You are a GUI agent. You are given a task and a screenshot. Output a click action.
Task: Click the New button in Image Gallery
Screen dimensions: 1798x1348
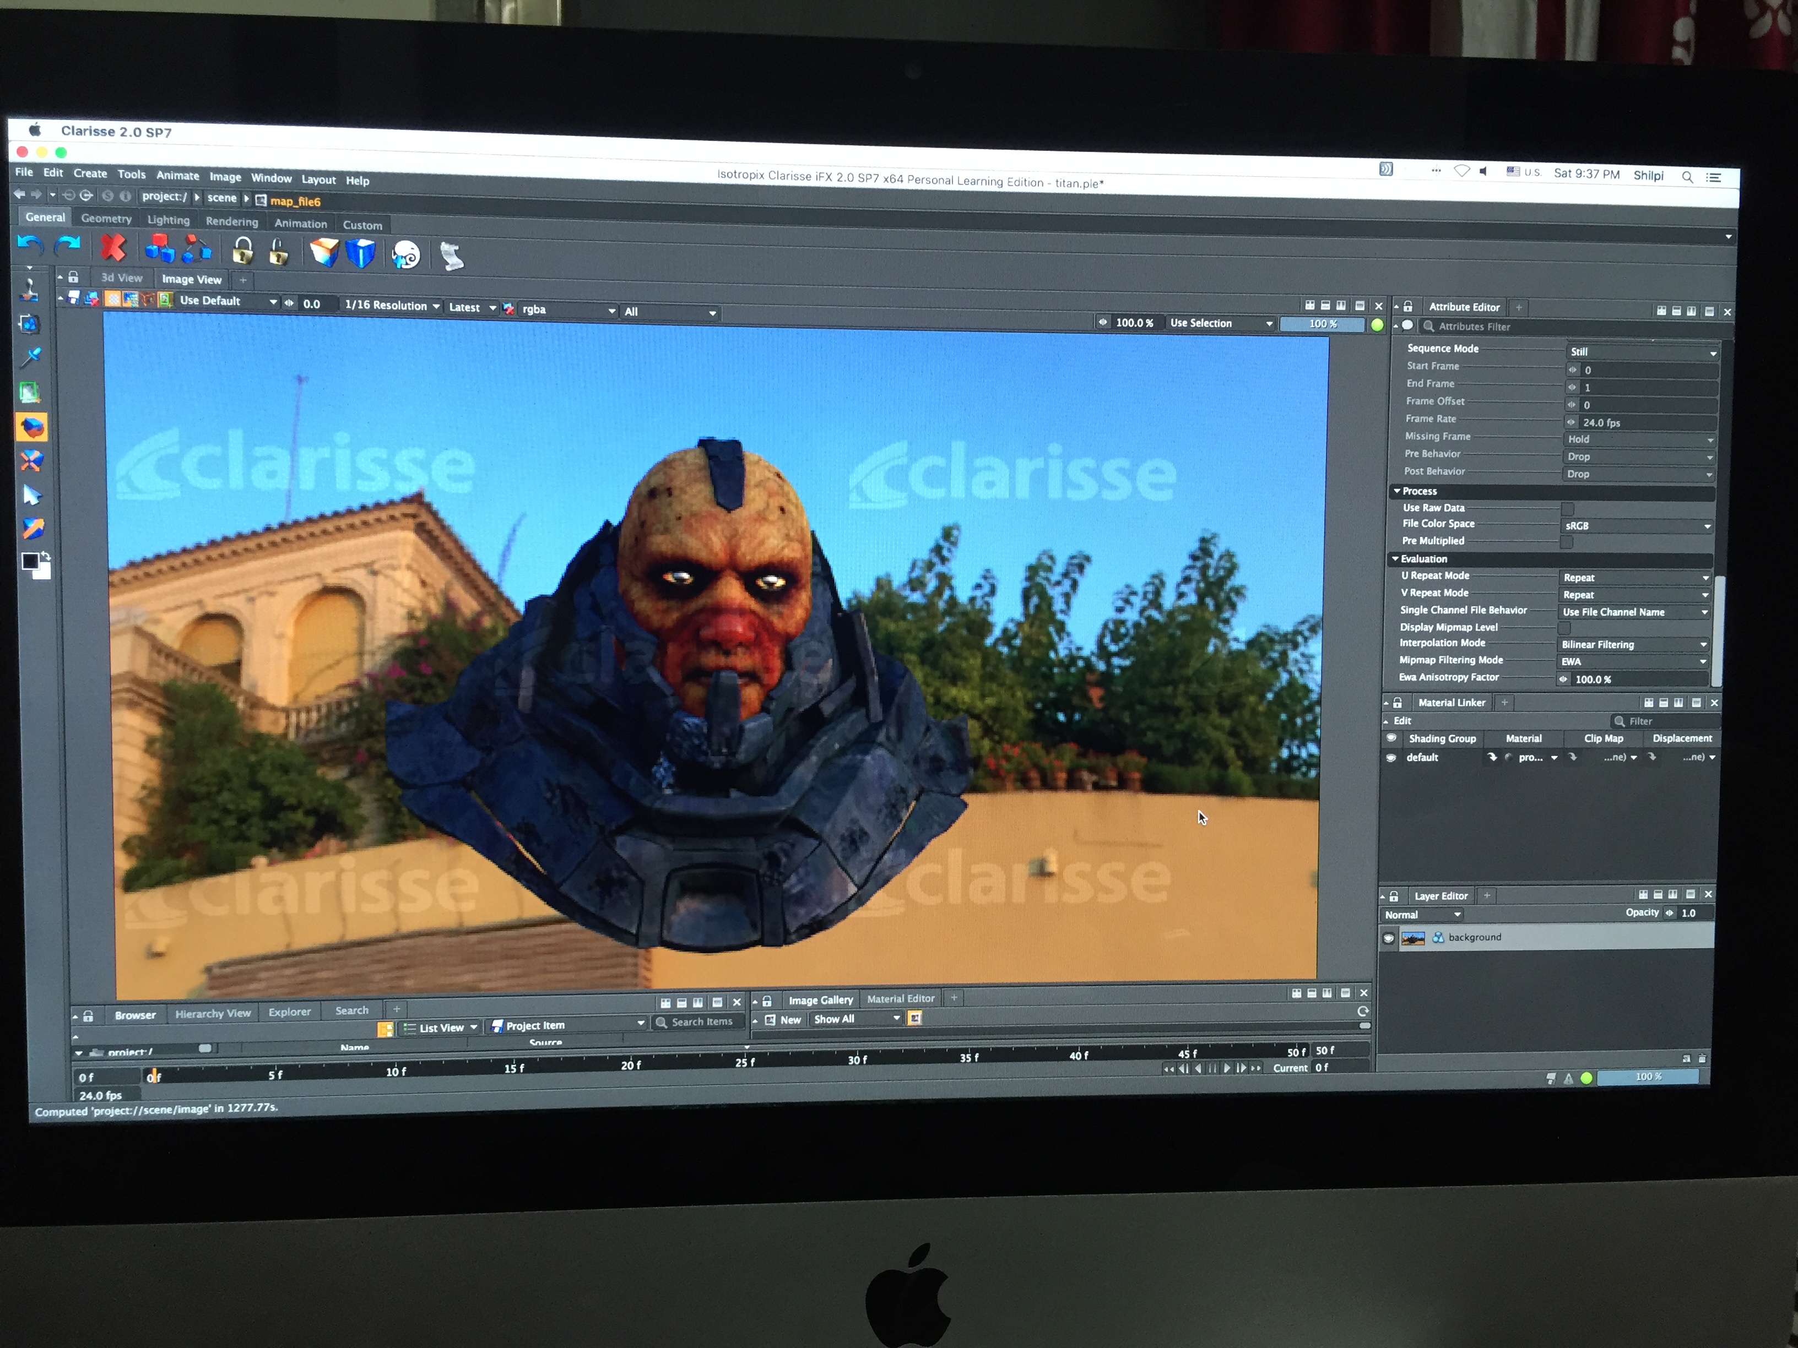click(x=783, y=1020)
